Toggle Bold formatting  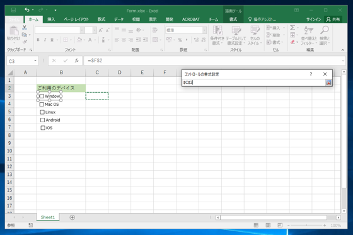coord(38,40)
